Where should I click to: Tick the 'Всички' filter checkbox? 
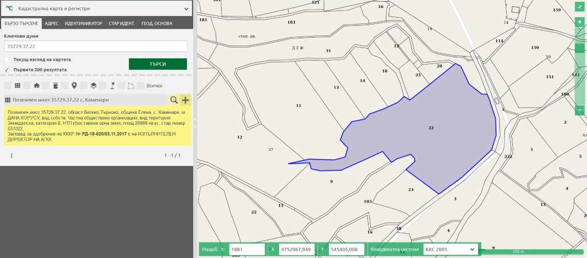point(140,86)
